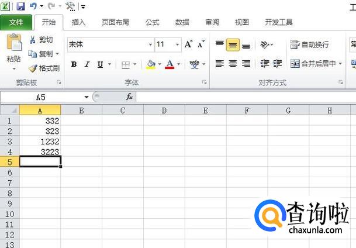Image resolution: width=356 pixels, height=248 pixels.
Task: Toggle middle vertical alignment button
Action: pos(233,44)
